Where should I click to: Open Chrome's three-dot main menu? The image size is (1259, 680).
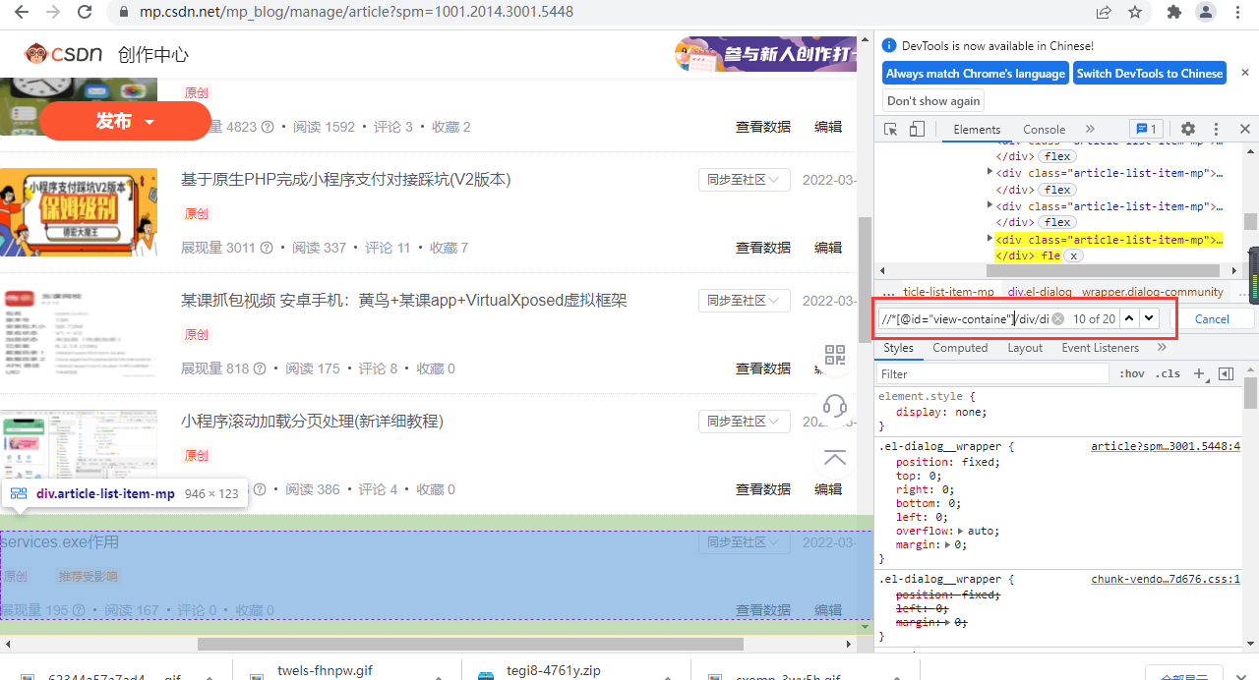[1237, 12]
